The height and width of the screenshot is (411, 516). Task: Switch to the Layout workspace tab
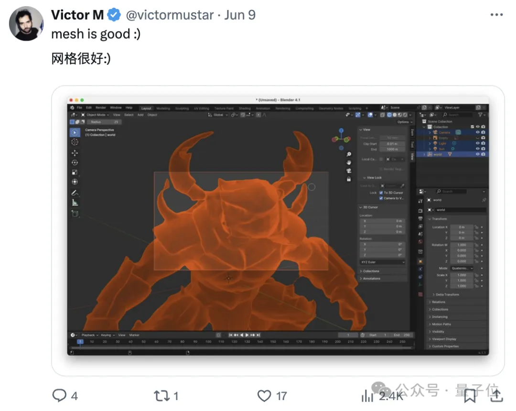(146, 108)
